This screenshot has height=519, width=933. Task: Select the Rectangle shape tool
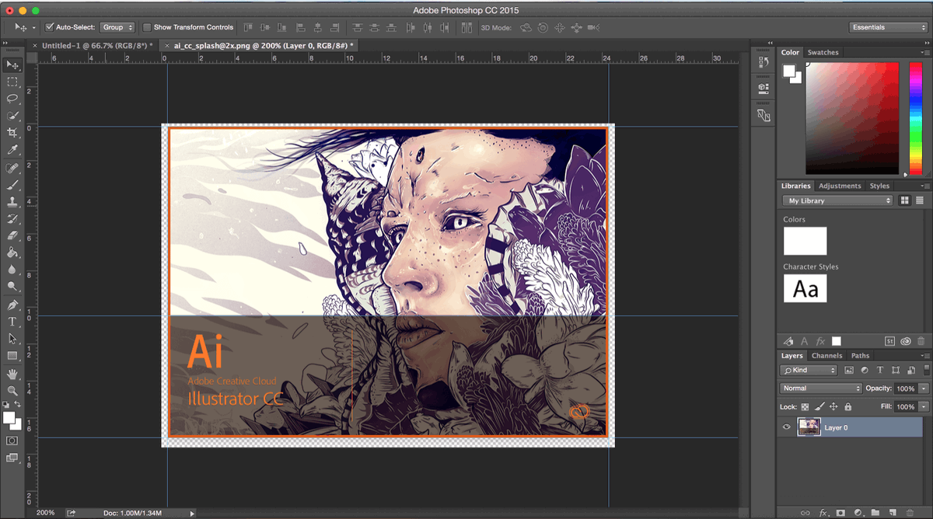pos(12,357)
